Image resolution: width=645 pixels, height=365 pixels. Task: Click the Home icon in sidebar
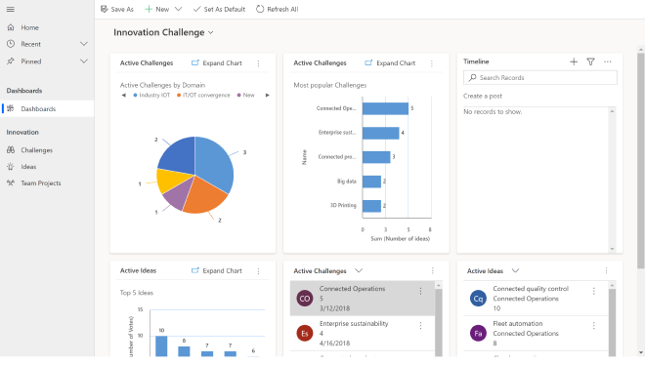[11, 27]
